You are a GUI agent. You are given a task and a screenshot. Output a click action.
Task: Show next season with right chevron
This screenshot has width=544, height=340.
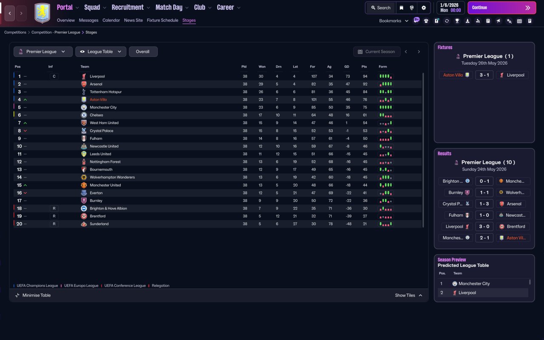tap(419, 52)
